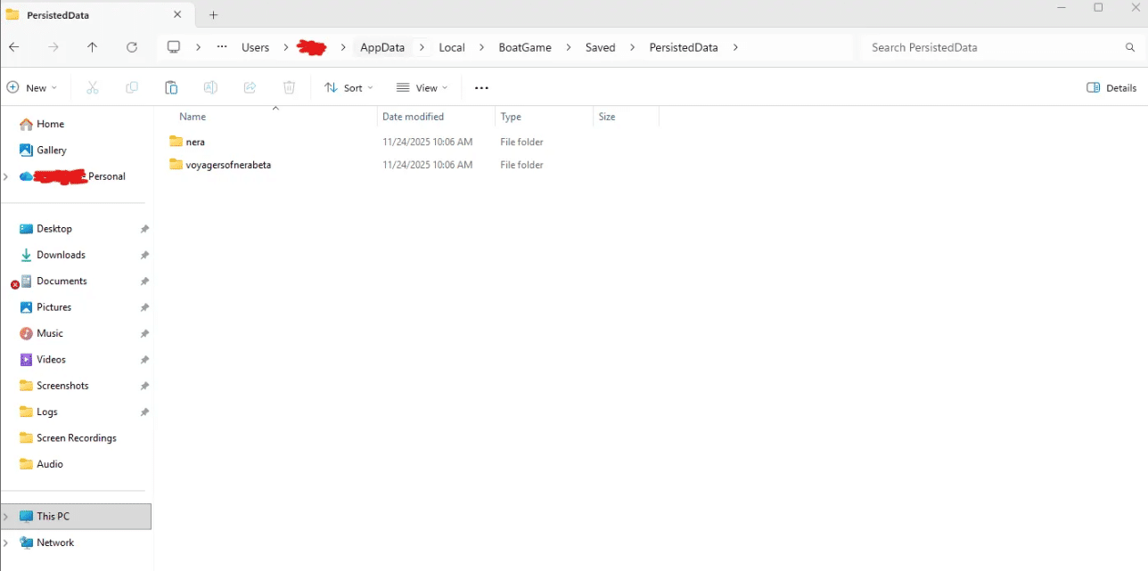
Task: Open the New item dropdown
Action: tap(32, 87)
